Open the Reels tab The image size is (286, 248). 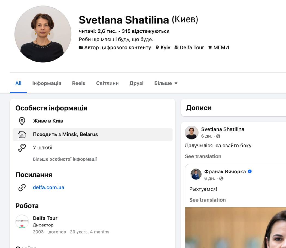click(79, 83)
